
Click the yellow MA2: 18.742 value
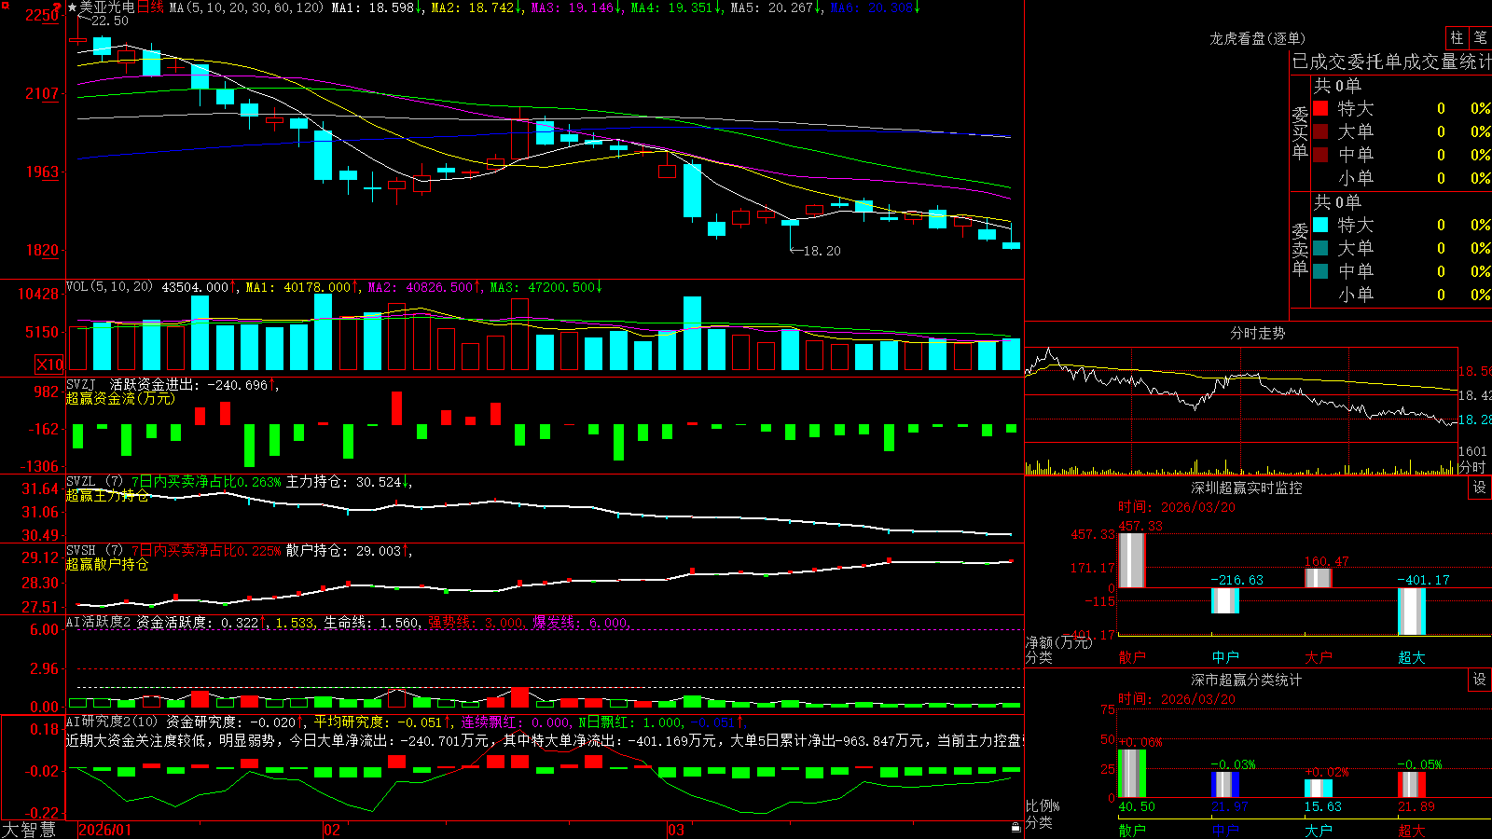476,7
